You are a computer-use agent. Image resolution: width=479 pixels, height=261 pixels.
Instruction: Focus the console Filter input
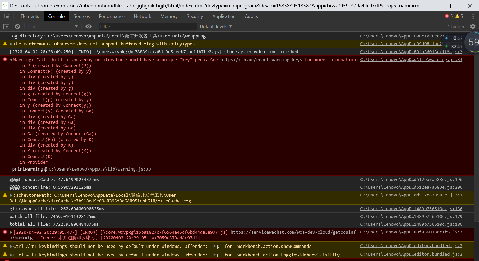click(147, 27)
